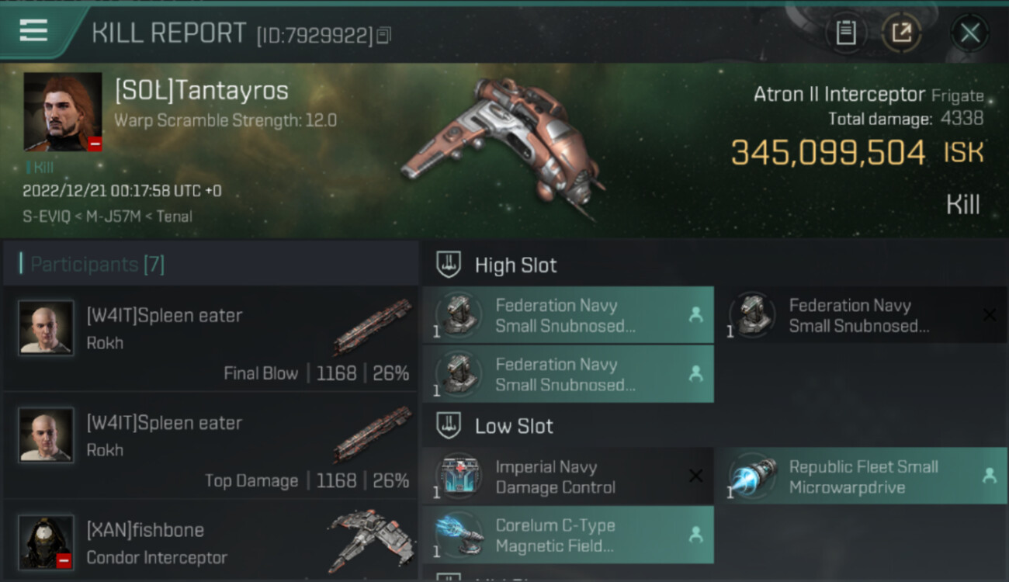Select fishbone Condor Interceptor participant
This screenshot has height=582, width=1009.
click(210, 541)
